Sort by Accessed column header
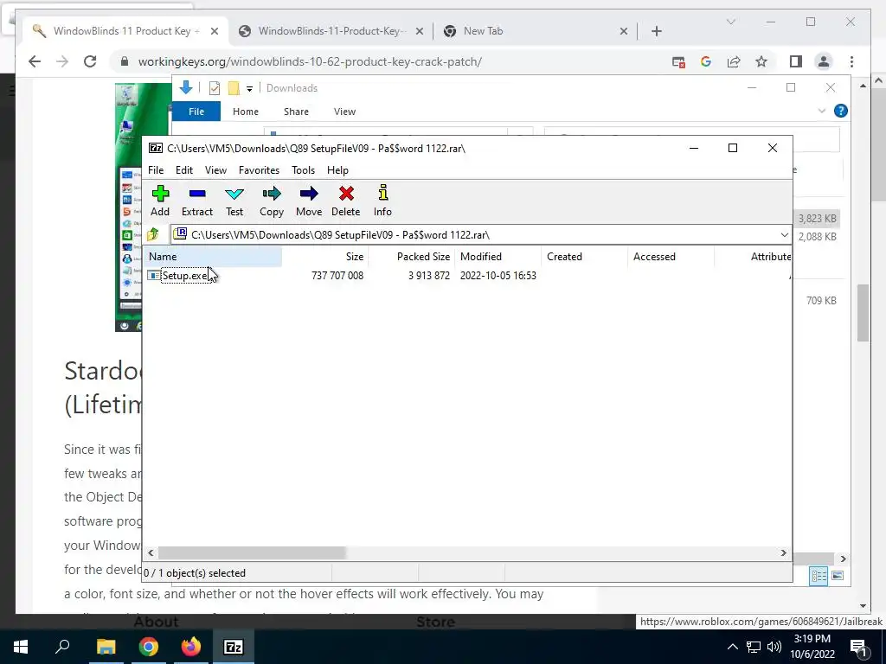 [671, 256]
